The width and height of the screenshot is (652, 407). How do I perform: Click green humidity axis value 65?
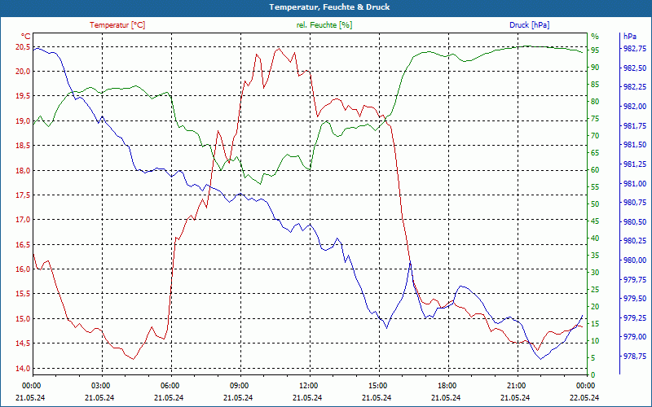coord(595,153)
